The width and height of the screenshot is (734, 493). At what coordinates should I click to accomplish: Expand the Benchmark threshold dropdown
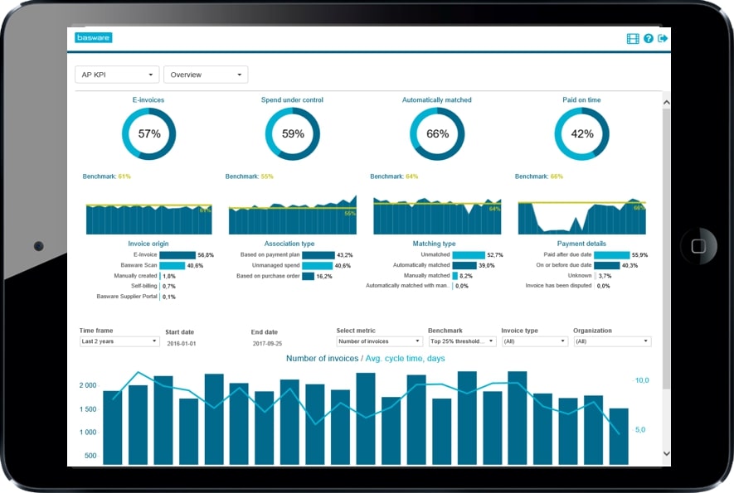point(462,341)
